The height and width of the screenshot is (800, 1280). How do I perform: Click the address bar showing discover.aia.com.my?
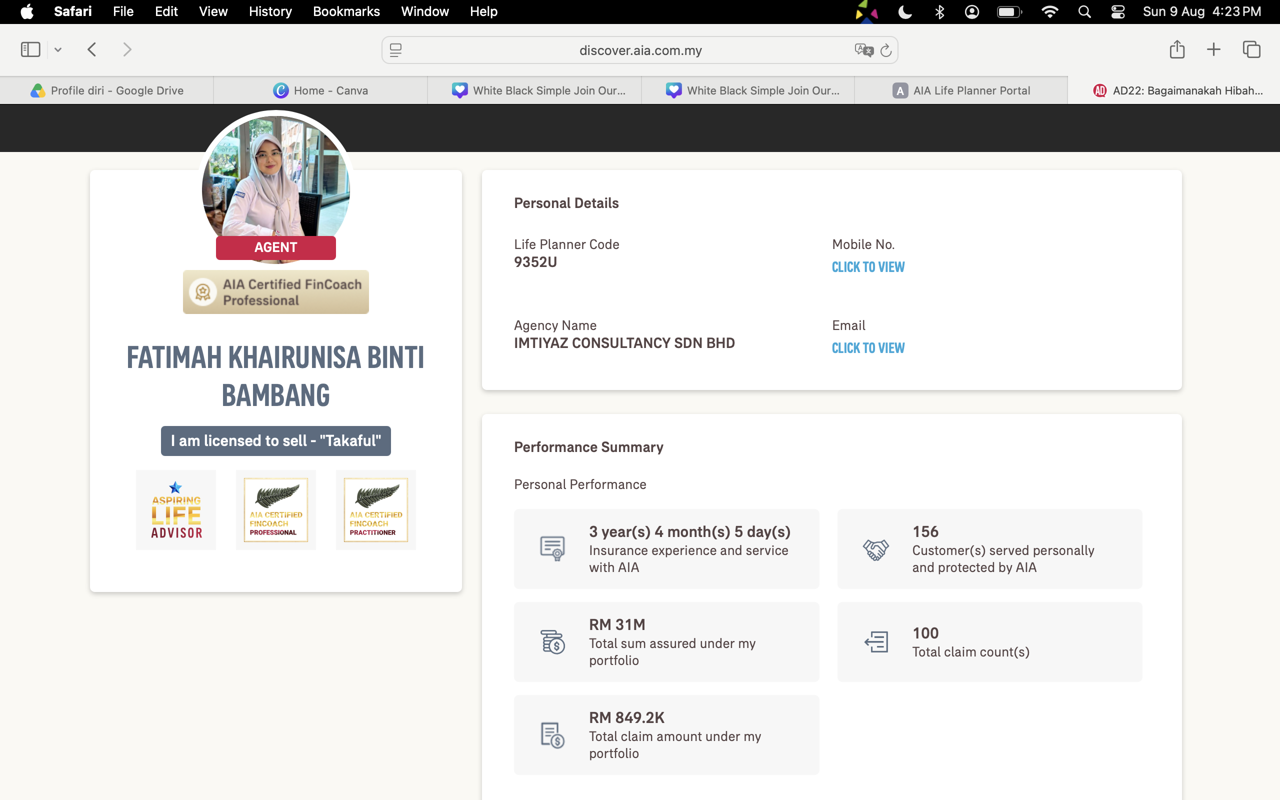[x=640, y=50]
